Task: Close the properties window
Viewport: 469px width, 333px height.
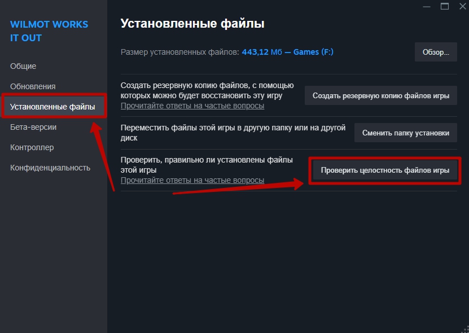Action: 462,6
